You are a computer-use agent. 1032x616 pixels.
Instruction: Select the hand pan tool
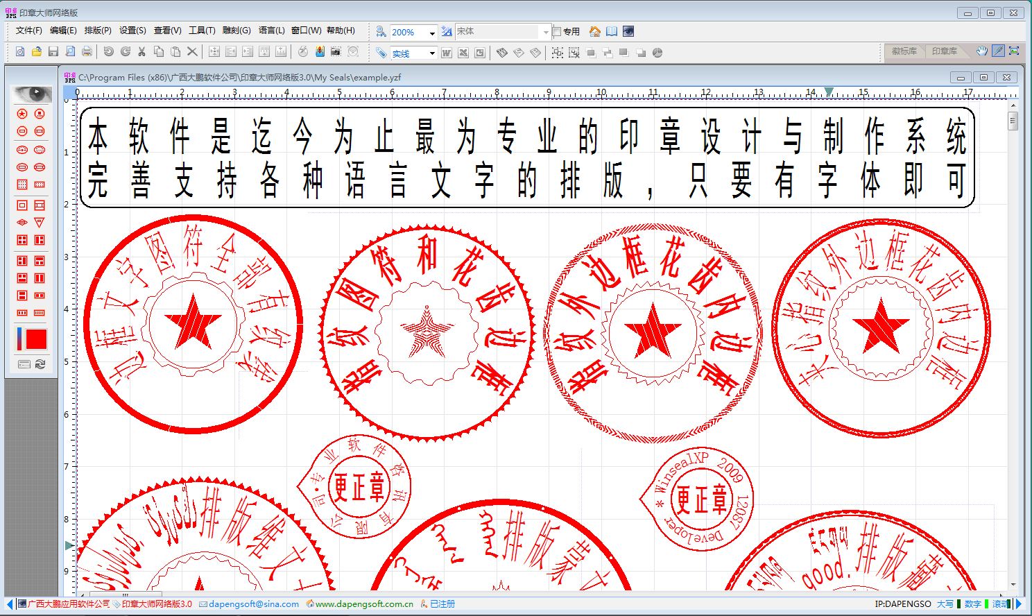(981, 51)
